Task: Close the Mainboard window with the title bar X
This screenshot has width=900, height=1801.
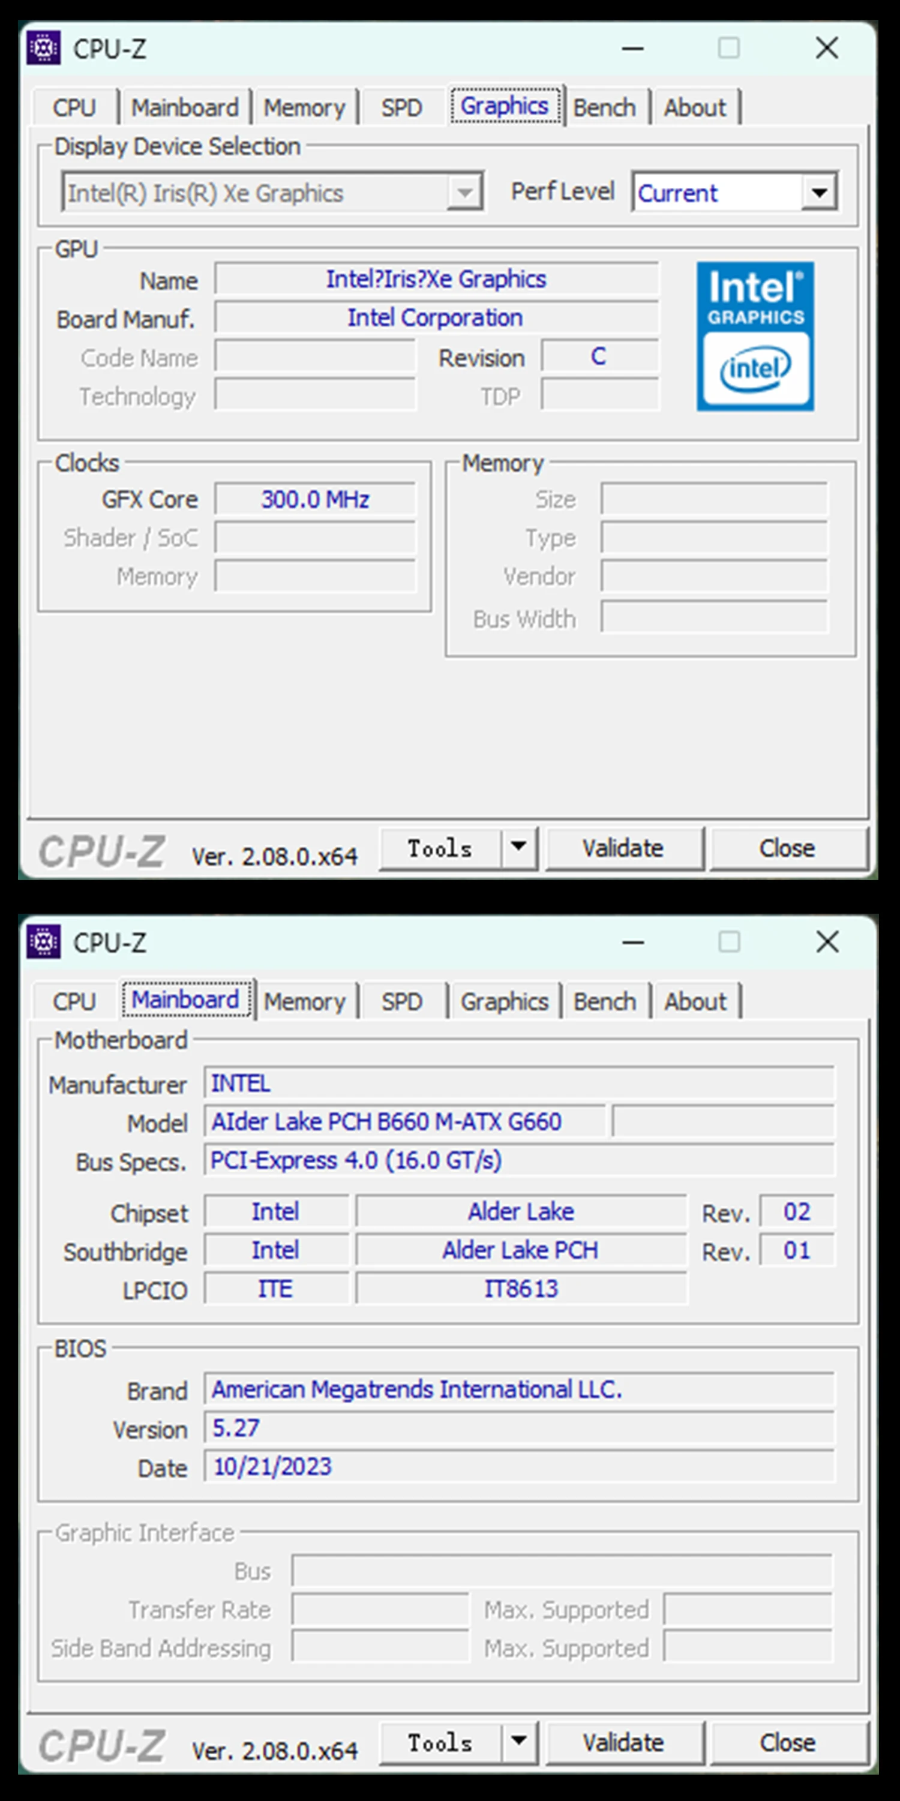Action: coord(827,942)
